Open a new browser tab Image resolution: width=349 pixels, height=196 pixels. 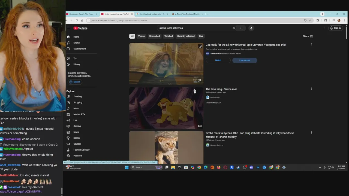tap(208, 14)
